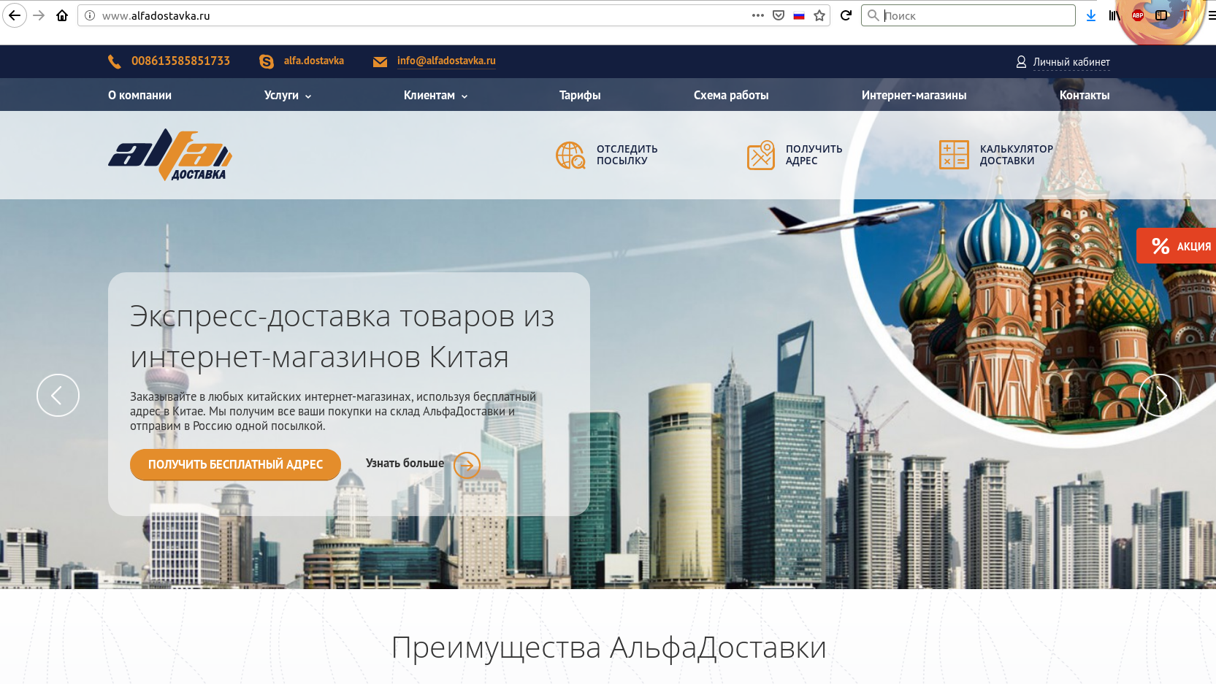Go to browser Home page icon
The height and width of the screenshot is (684, 1216).
[x=62, y=15]
